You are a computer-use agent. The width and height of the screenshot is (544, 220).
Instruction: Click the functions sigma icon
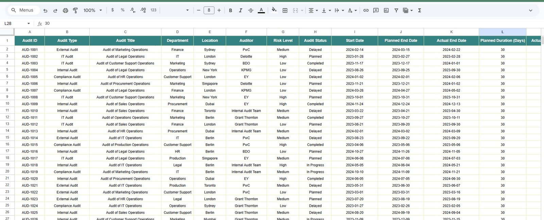[420, 11]
